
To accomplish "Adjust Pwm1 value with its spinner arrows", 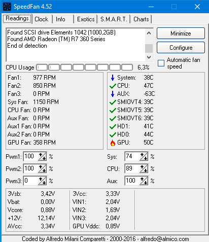I will tap(42, 156).
